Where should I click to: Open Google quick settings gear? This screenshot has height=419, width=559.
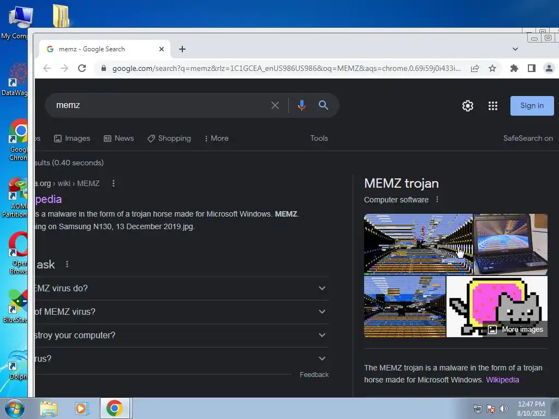click(x=468, y=105)
